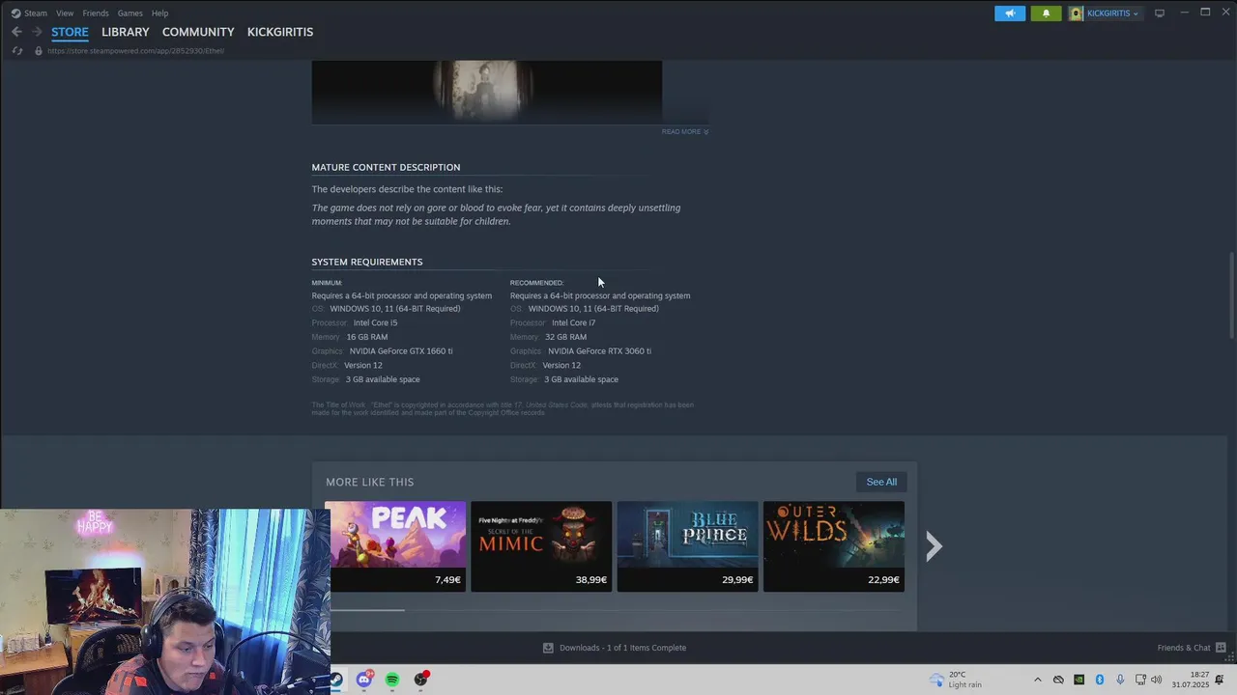Open Five Nights at Freddy's Mimic
The height and width of the screenshot is (695, 1237).
click(x=541, y=546)
